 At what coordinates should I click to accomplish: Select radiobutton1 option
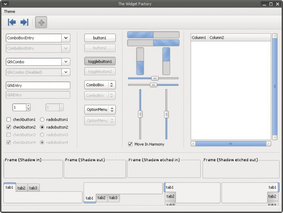point(42,120)
